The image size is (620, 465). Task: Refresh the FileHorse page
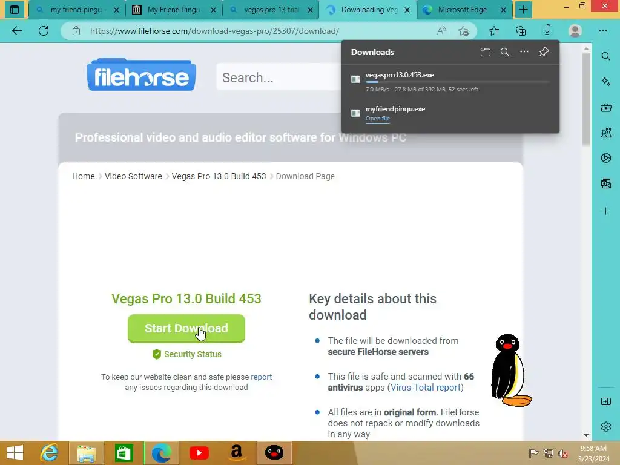pyautogui.click(x=44, y=31)
